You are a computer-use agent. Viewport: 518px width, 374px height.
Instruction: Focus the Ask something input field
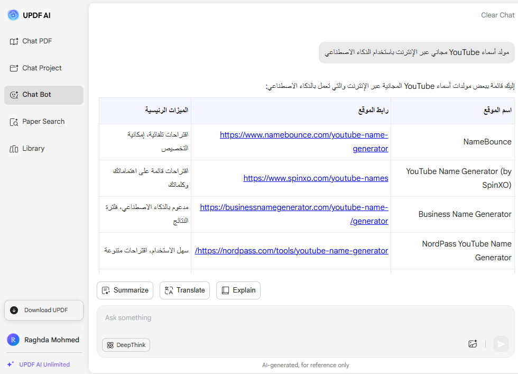pos(306,318)
